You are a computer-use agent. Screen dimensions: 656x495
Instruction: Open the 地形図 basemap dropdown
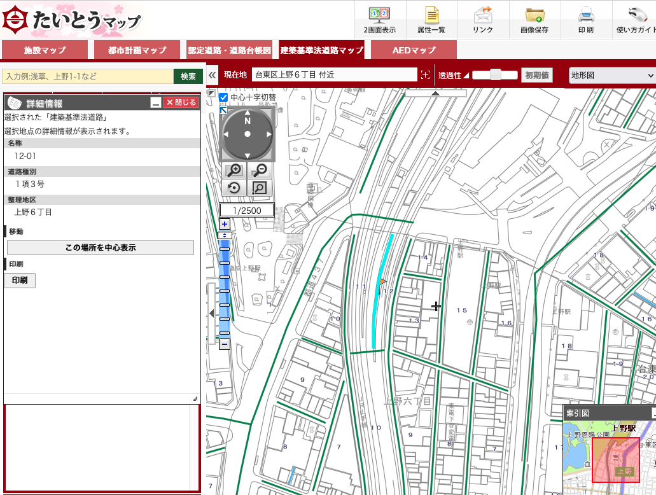(611, 75)
